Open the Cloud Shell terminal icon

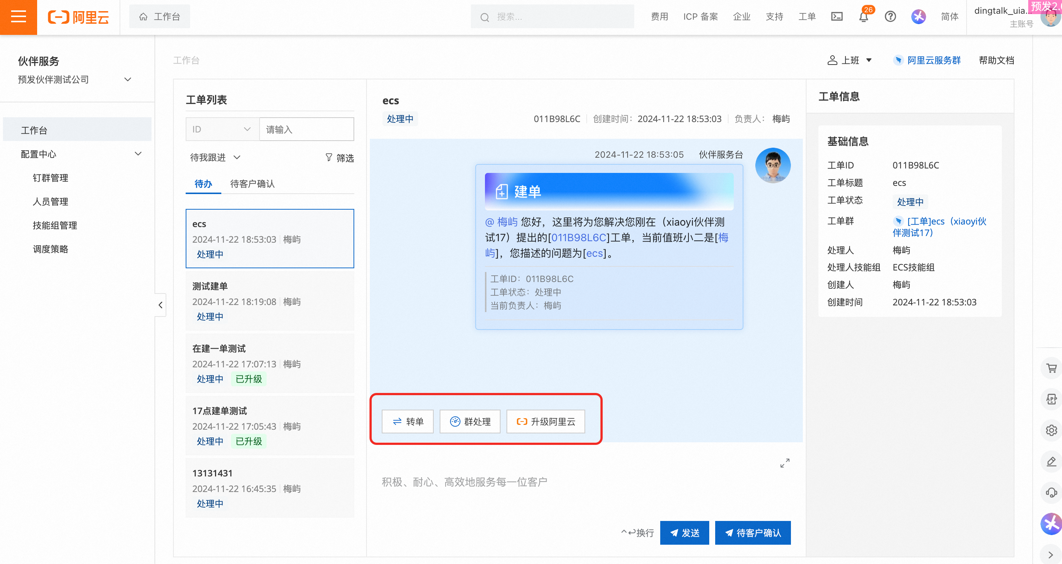tap(837, 16)
